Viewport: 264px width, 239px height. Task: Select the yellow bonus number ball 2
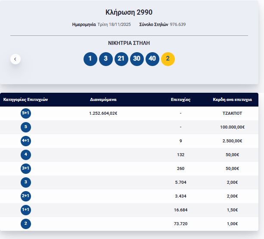click(x=168, y=59)
